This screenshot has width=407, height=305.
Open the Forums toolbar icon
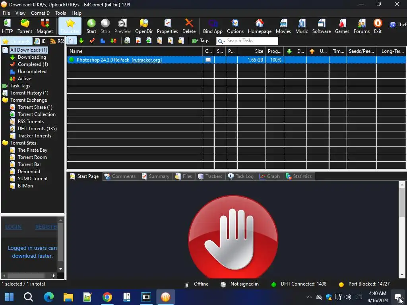click(362, 26)
